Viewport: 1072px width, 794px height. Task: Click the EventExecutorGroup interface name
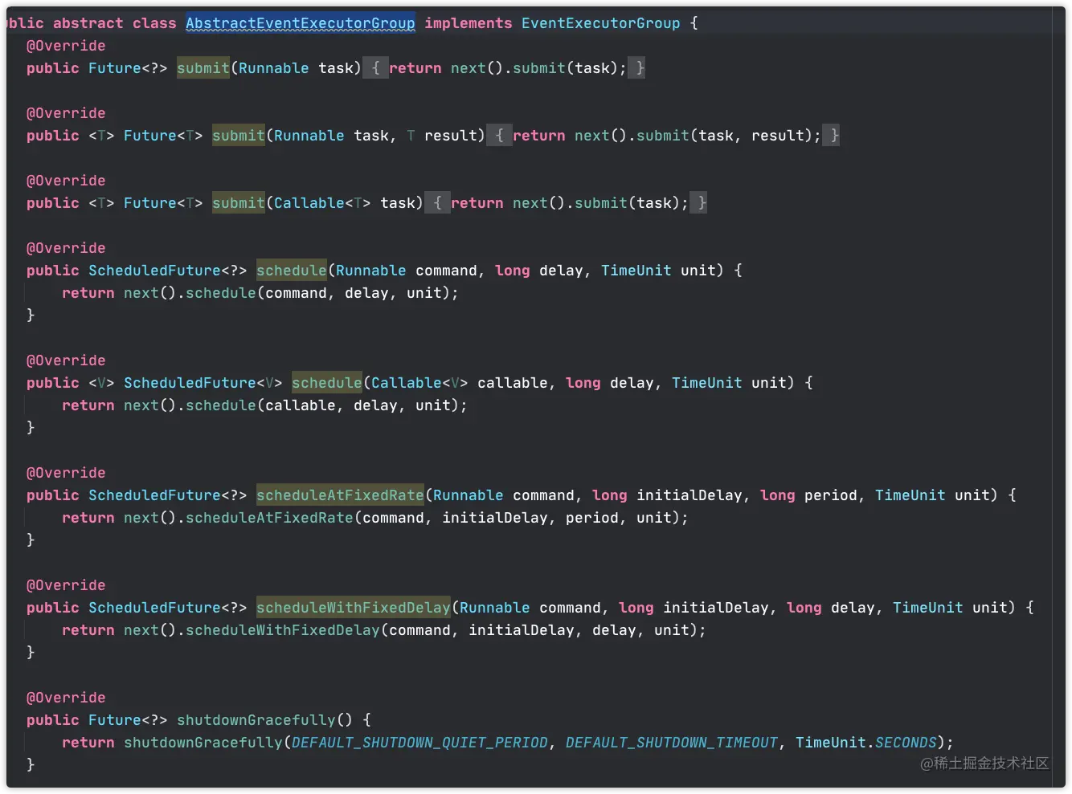601,23
